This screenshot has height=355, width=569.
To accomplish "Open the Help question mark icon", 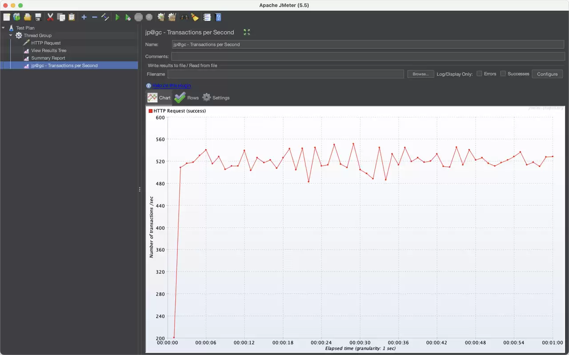I will pos(218,17).
